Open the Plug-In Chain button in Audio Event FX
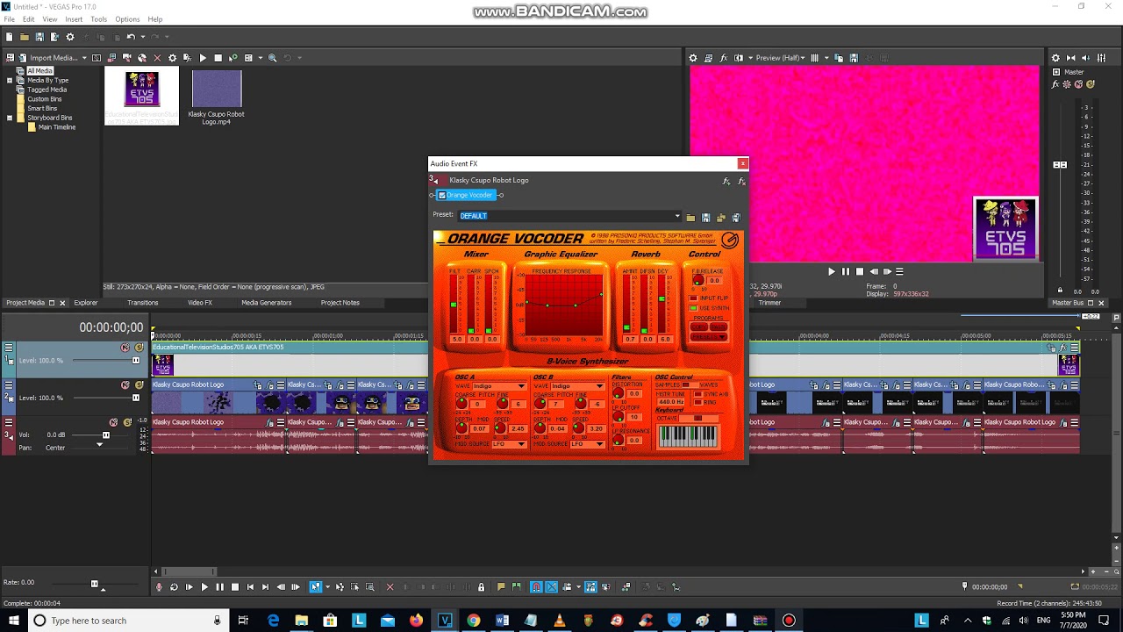 726,181
